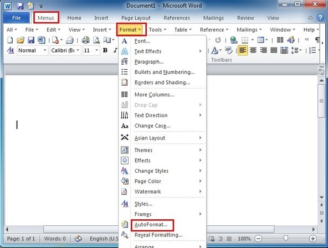This screenshot has height=248, width=328.
Task: Click the Justify alignment icon
Action: click(274, 50)
